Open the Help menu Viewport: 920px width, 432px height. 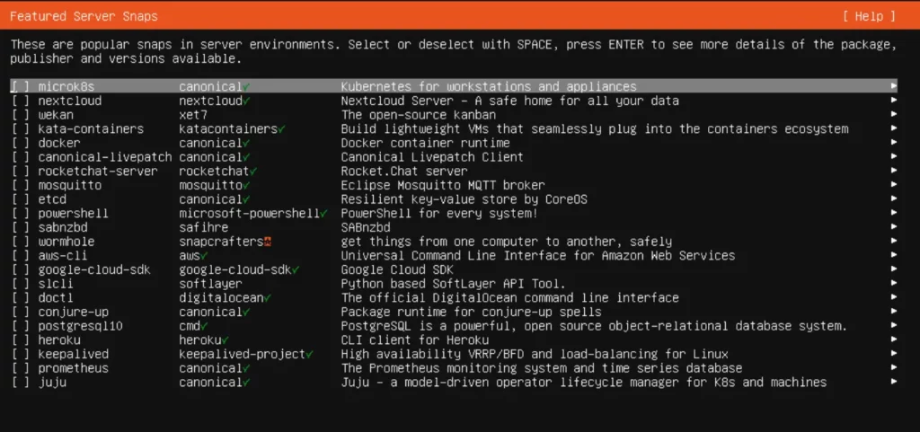[869, 16]
